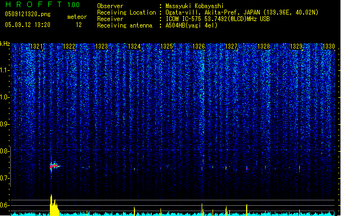Click the 1322 time marker
Viewport: 341px width, 216px height.
[x=69, y=46]
